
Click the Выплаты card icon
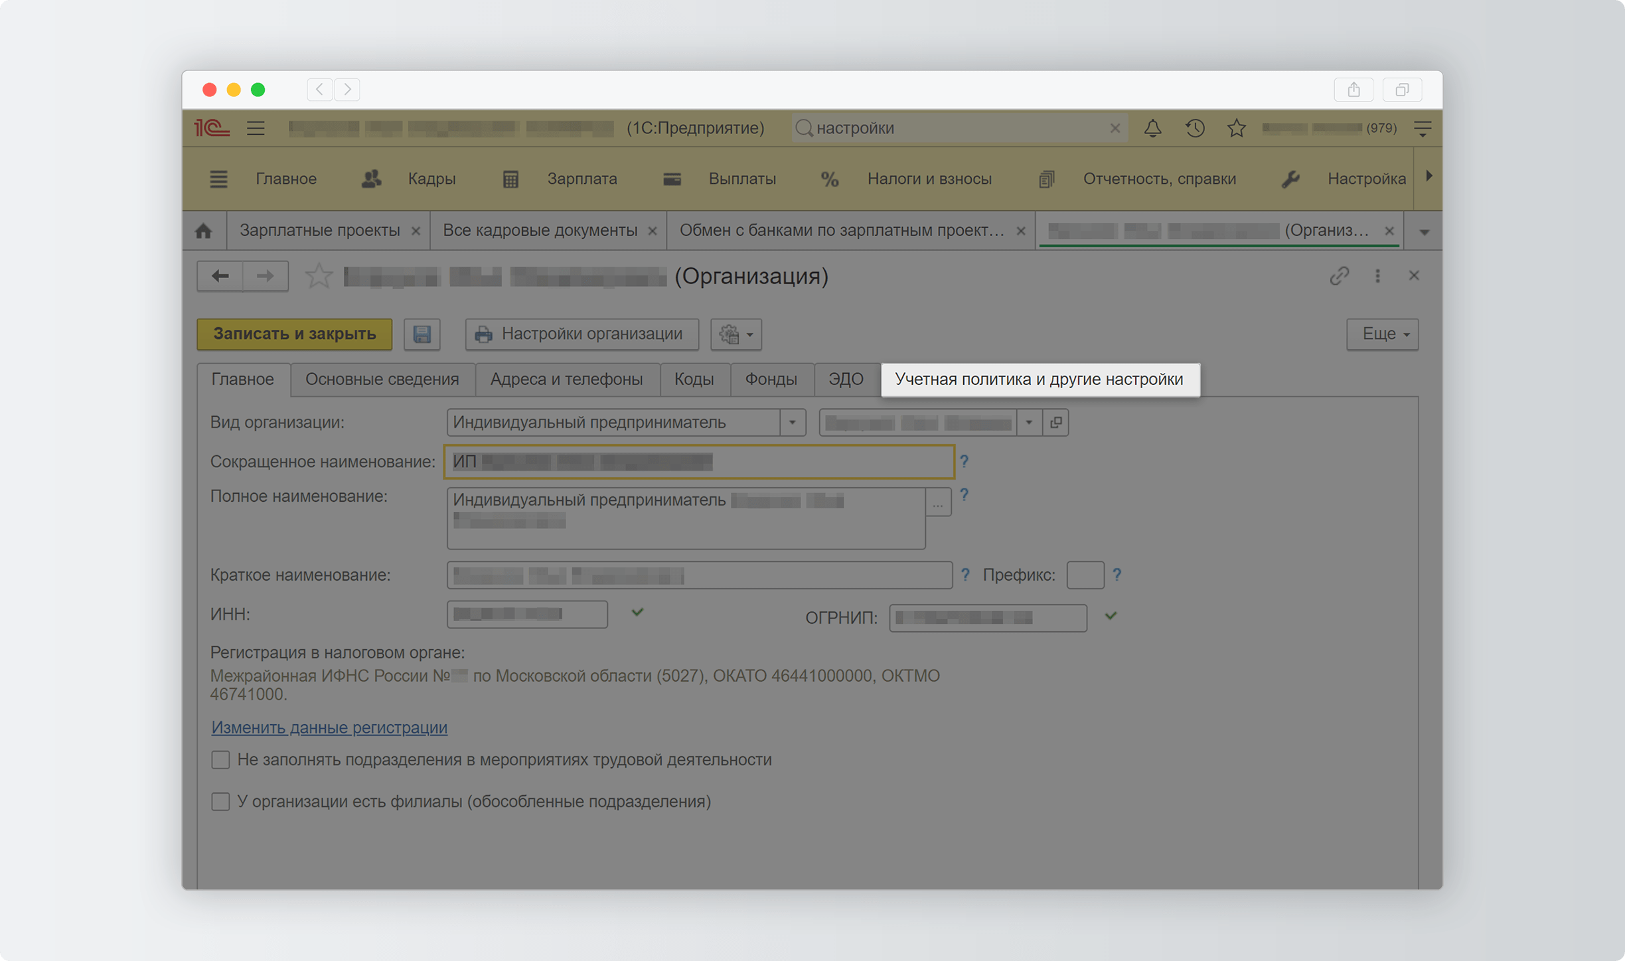[x=672, y=179]
